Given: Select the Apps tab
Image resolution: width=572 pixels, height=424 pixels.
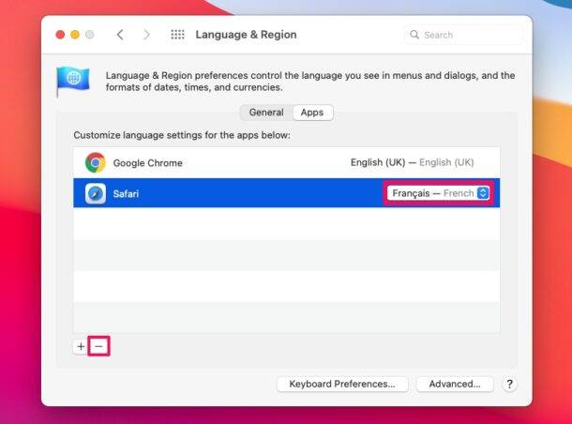Looking at the screenshot, I should click(312, 113).
